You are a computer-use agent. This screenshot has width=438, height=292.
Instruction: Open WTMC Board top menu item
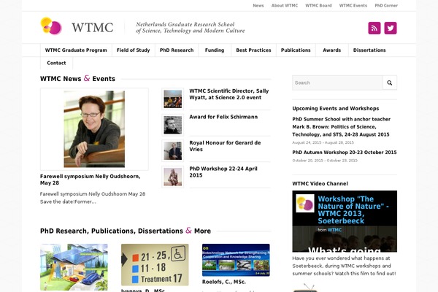[x=318, y=6]
